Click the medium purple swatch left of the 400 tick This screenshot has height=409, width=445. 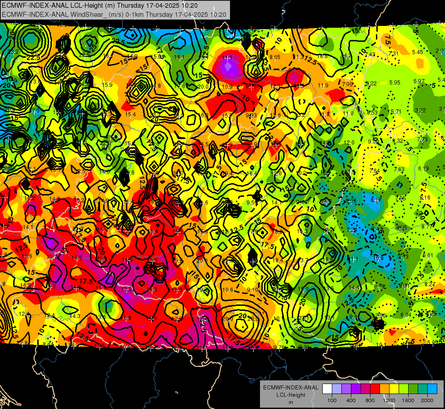click(346, 389)
